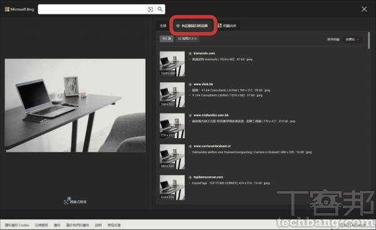Image resolution: width=376 pixels, height=230 pixels.
Task: Open the visual search camera icon in search box
Action: 150,9
